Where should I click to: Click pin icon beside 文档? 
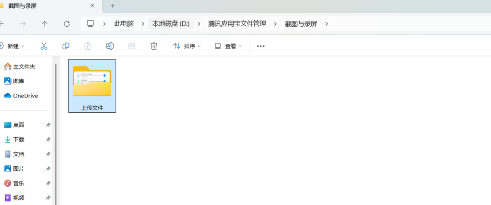[48, 154]
